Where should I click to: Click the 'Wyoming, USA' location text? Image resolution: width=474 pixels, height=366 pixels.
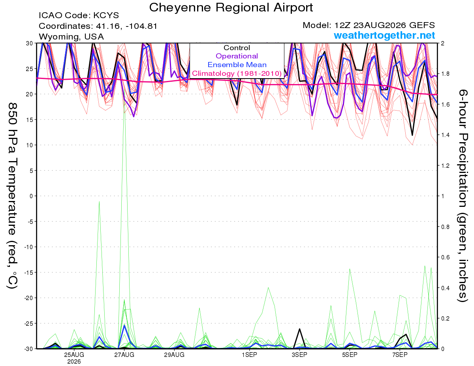(x=71, y=37)
